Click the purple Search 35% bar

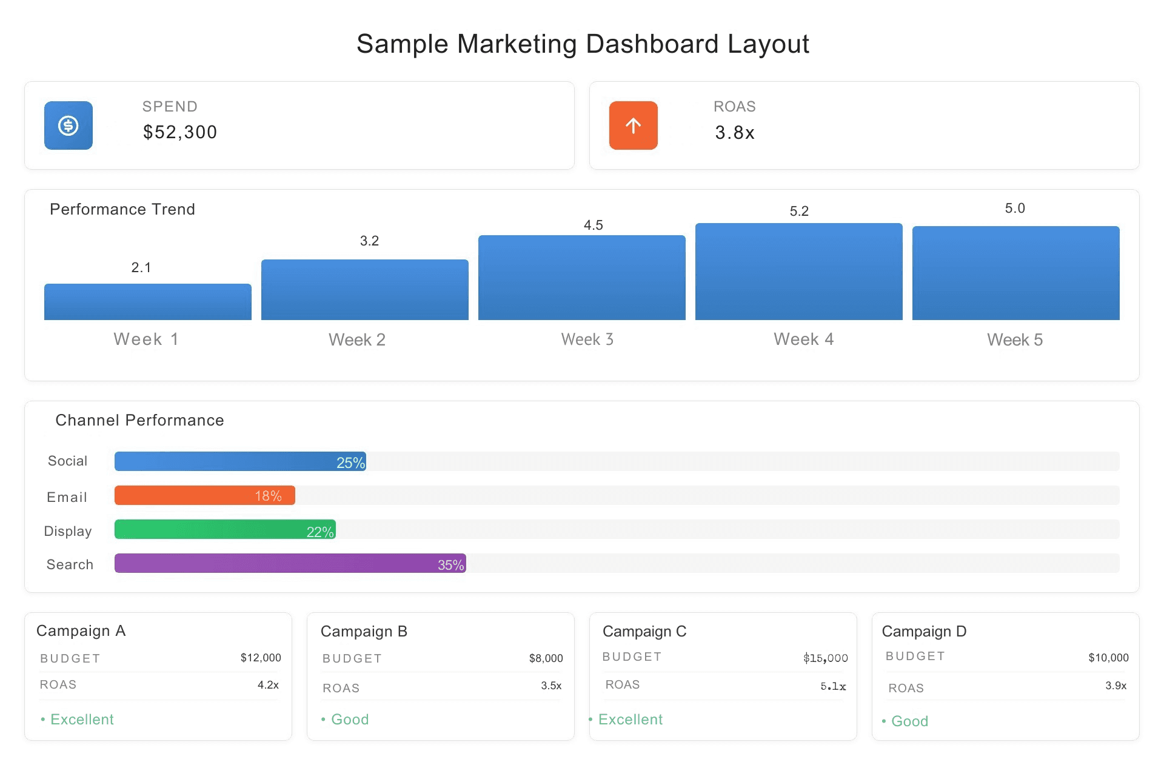(x=290, y=563)
